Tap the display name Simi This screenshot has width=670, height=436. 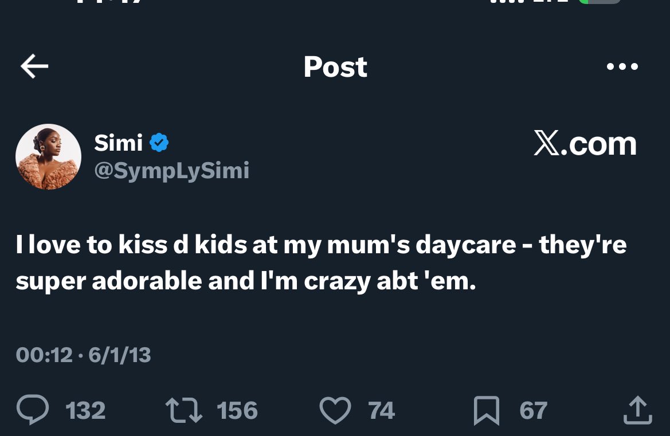pos(118,143)
